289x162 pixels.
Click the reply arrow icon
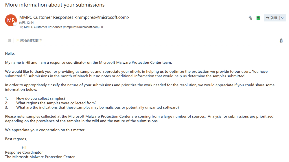[268, 18]
